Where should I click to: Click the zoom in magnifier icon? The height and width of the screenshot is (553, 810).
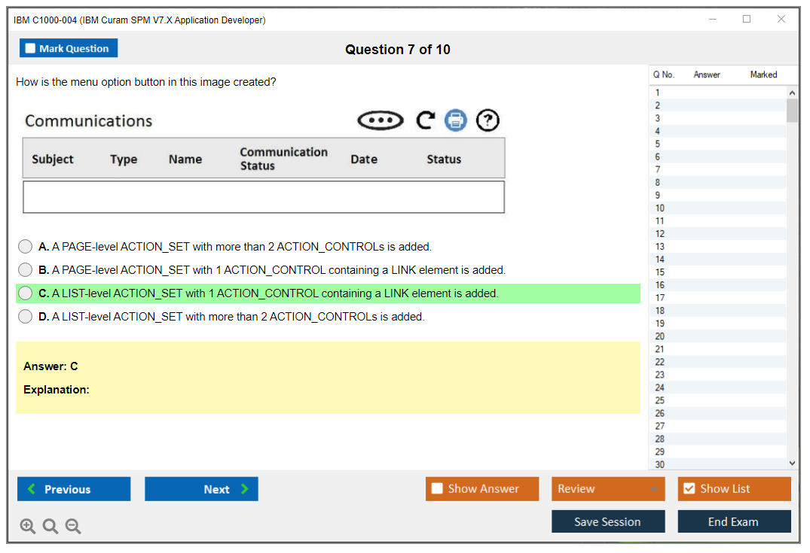tap(28, 527)
